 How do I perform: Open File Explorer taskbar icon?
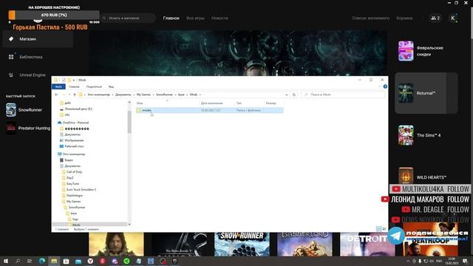tap(54, 261)
